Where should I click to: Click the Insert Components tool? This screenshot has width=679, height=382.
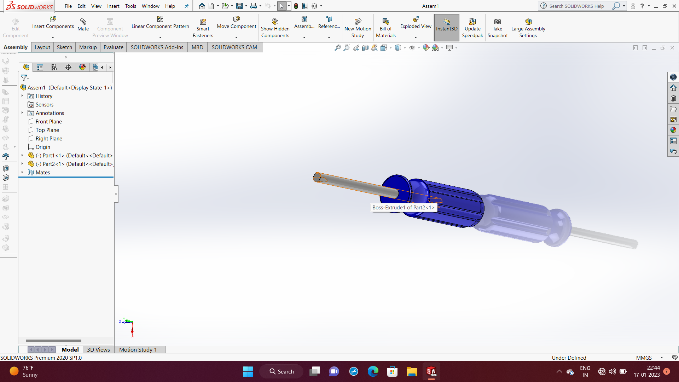coord(53,23)
